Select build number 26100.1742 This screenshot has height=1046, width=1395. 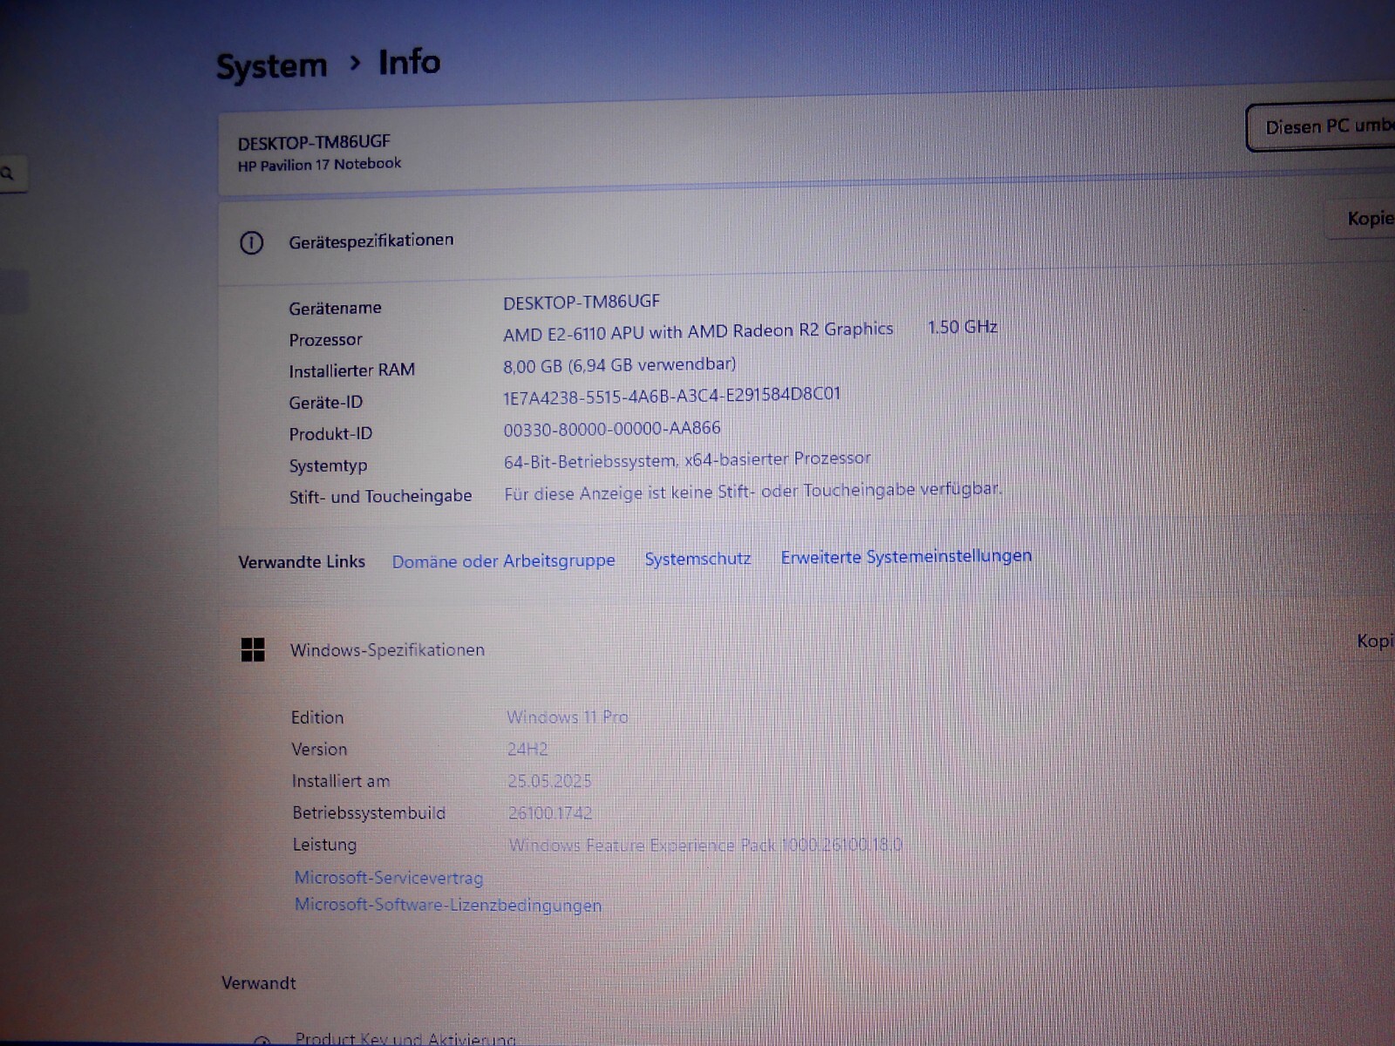click(x=550, y=812)
